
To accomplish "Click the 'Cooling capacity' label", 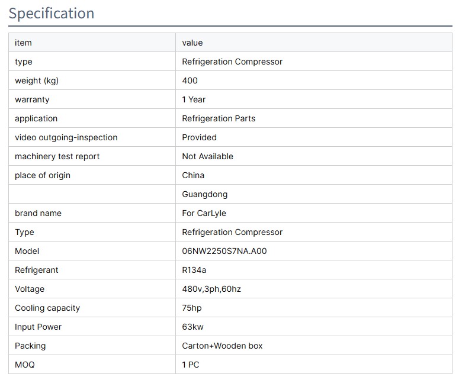I will tap(47, 308).
